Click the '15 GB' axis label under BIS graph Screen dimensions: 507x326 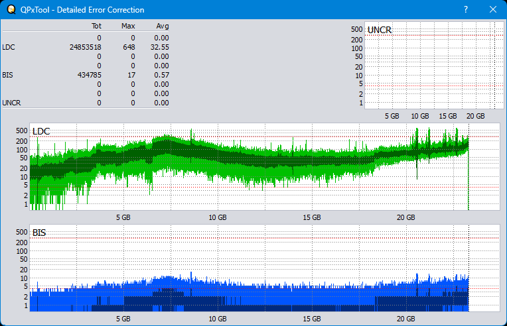pyautogui.click(x=311, y=319)
